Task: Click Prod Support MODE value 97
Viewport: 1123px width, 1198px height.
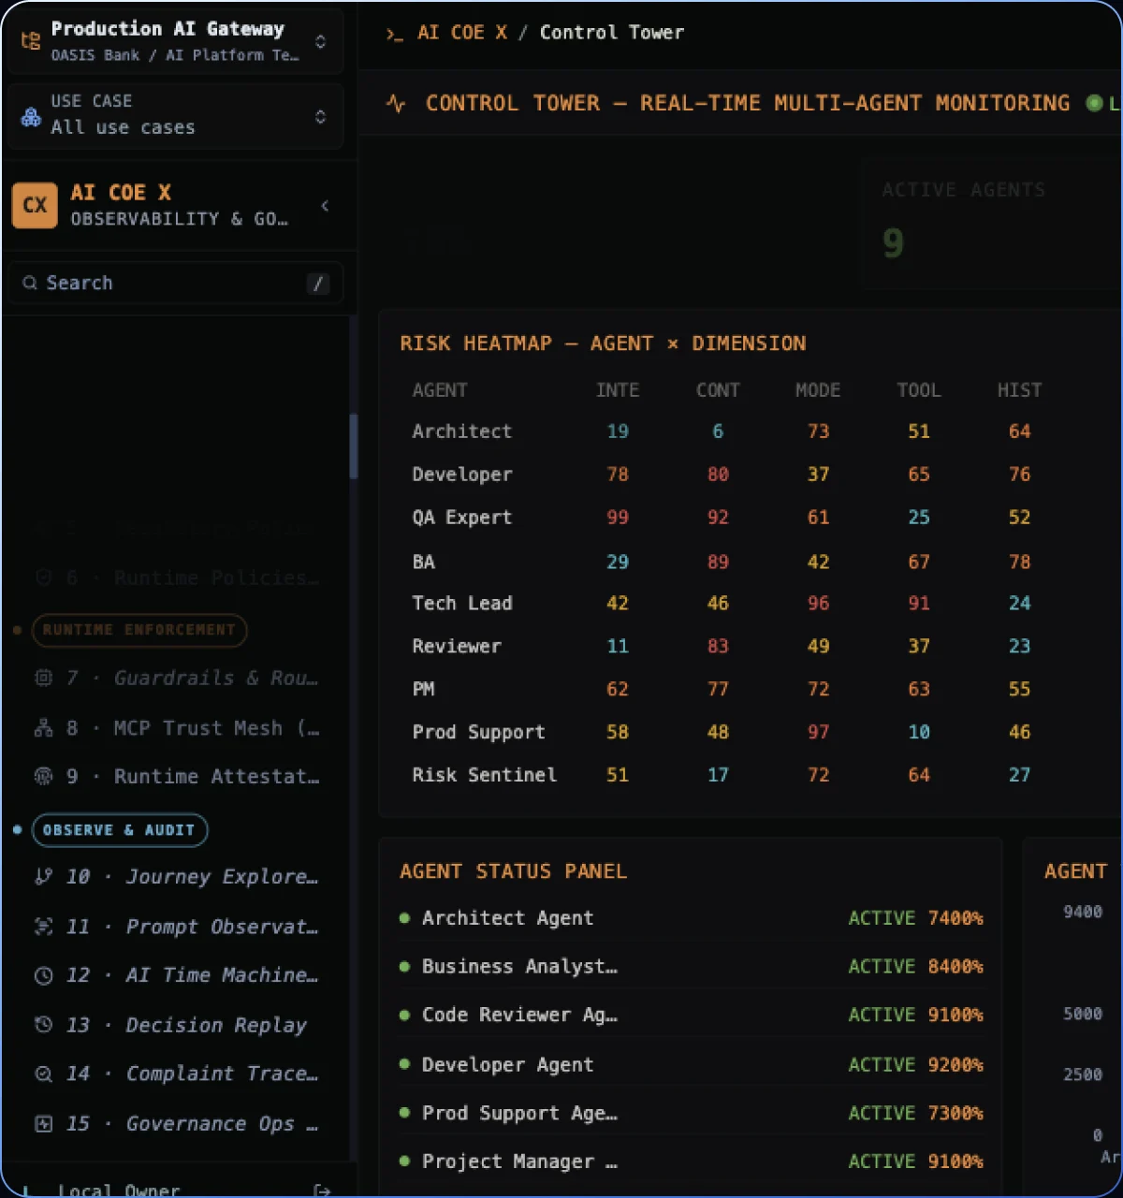Action: [x=818, y=732]
